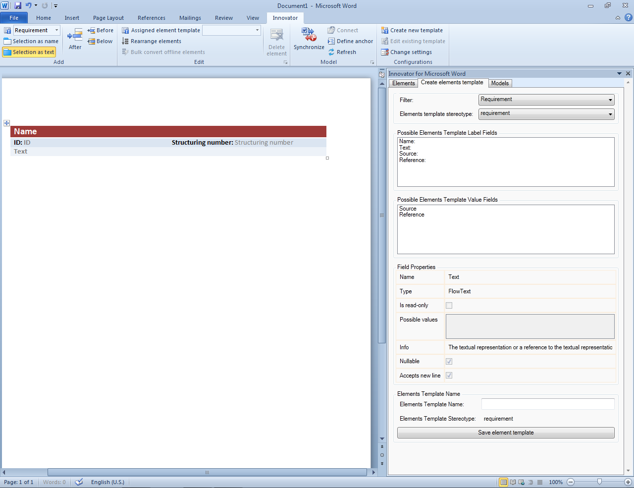Image resolution: width=634 pixels, height=488 pixels.
Task: Toggle Accepts new line checkbox
Action: point(449,376)
